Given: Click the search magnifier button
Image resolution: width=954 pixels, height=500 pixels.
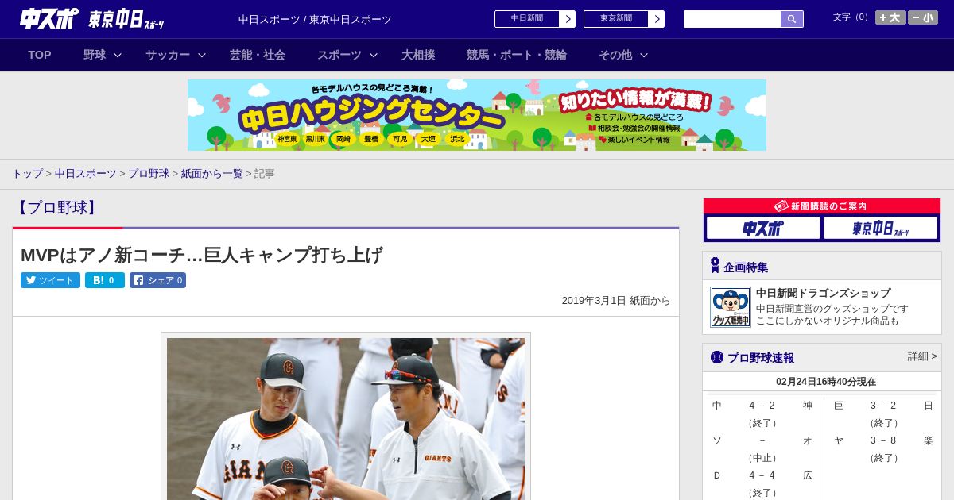Looking at the screenshot, I should 792,19.
